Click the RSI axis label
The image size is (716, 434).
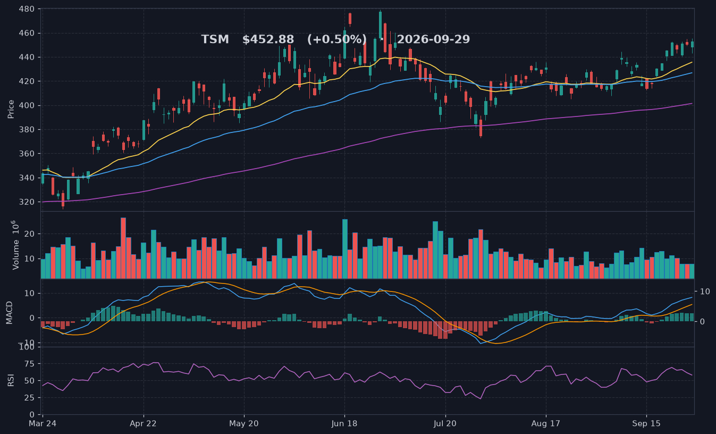click(11, 381)
